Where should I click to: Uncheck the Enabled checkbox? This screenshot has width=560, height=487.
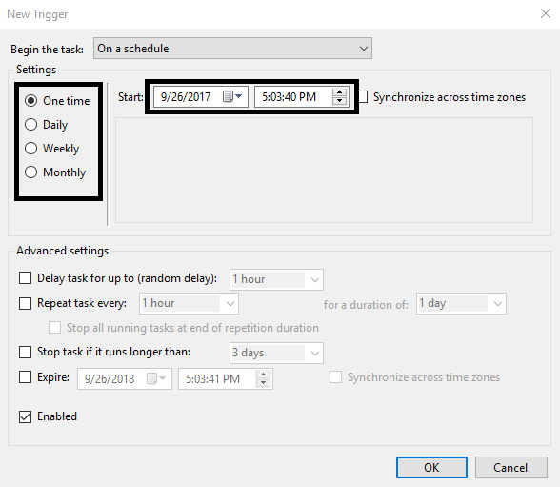tap(25, 416)
